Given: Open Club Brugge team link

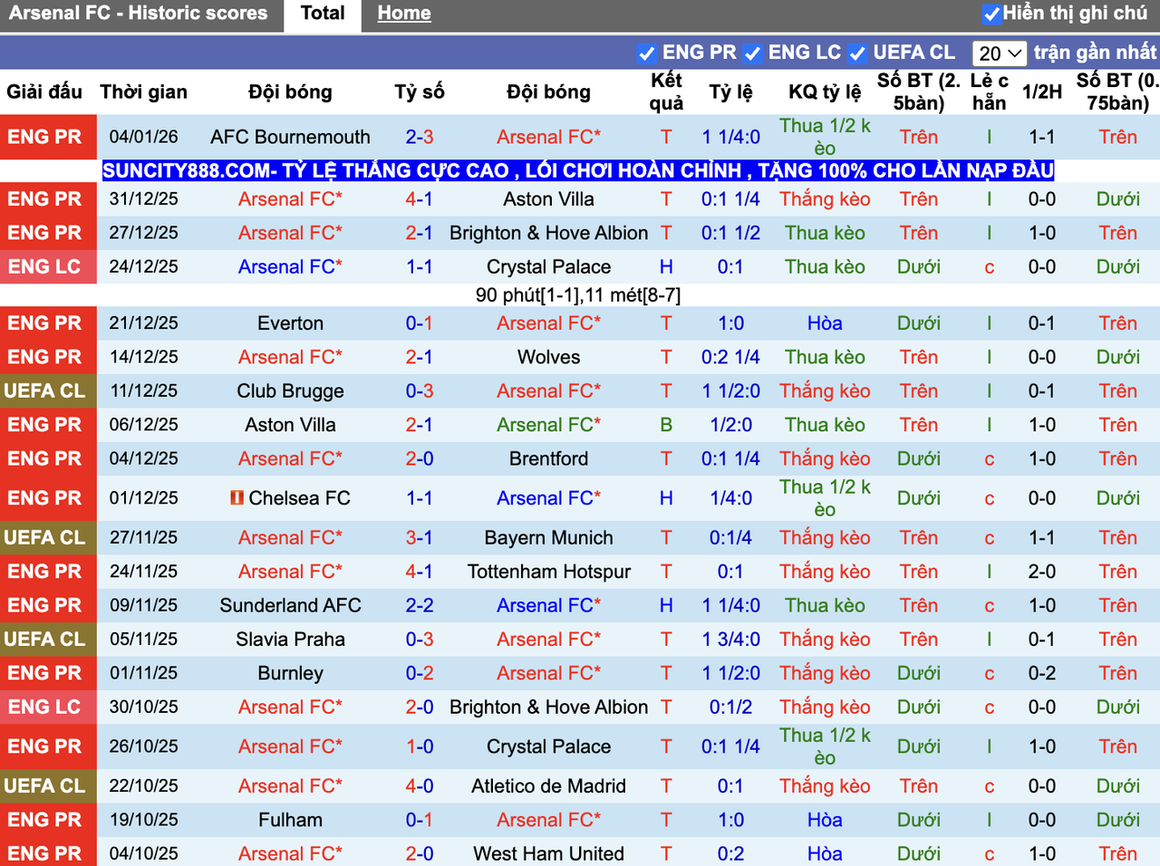Looking at the screenshot, I should (x=290, y=391).
